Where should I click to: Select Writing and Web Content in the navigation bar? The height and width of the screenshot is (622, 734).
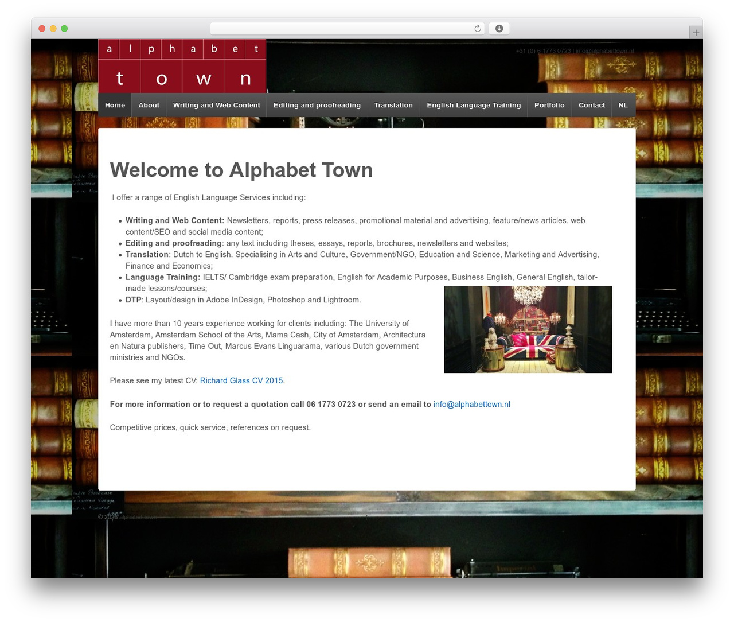pos(216,105)
